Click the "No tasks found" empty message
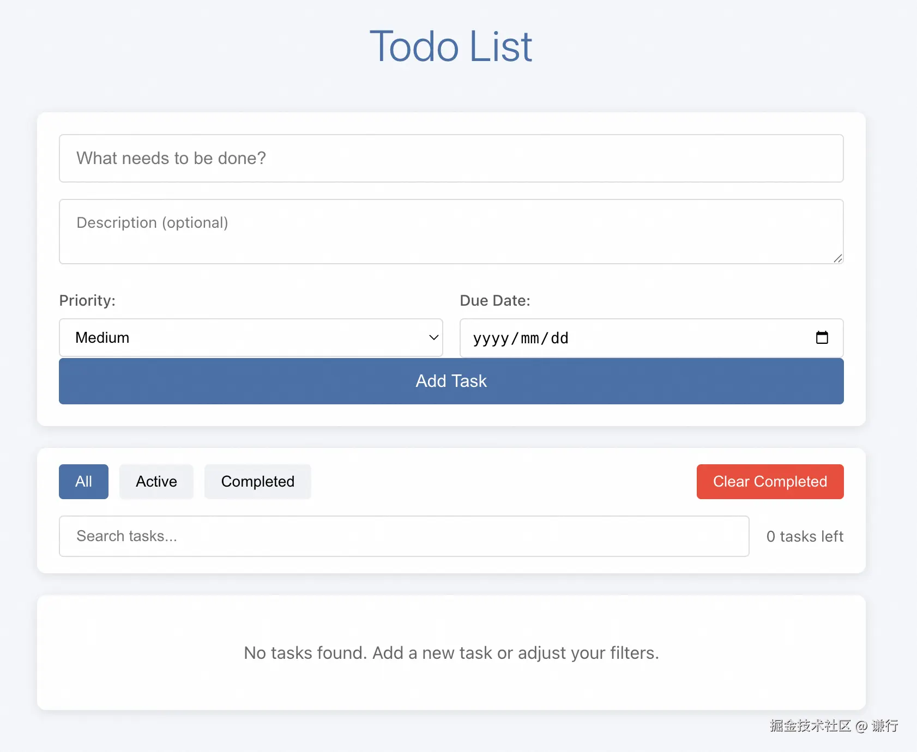917x752 pixels. click(451, 653)
